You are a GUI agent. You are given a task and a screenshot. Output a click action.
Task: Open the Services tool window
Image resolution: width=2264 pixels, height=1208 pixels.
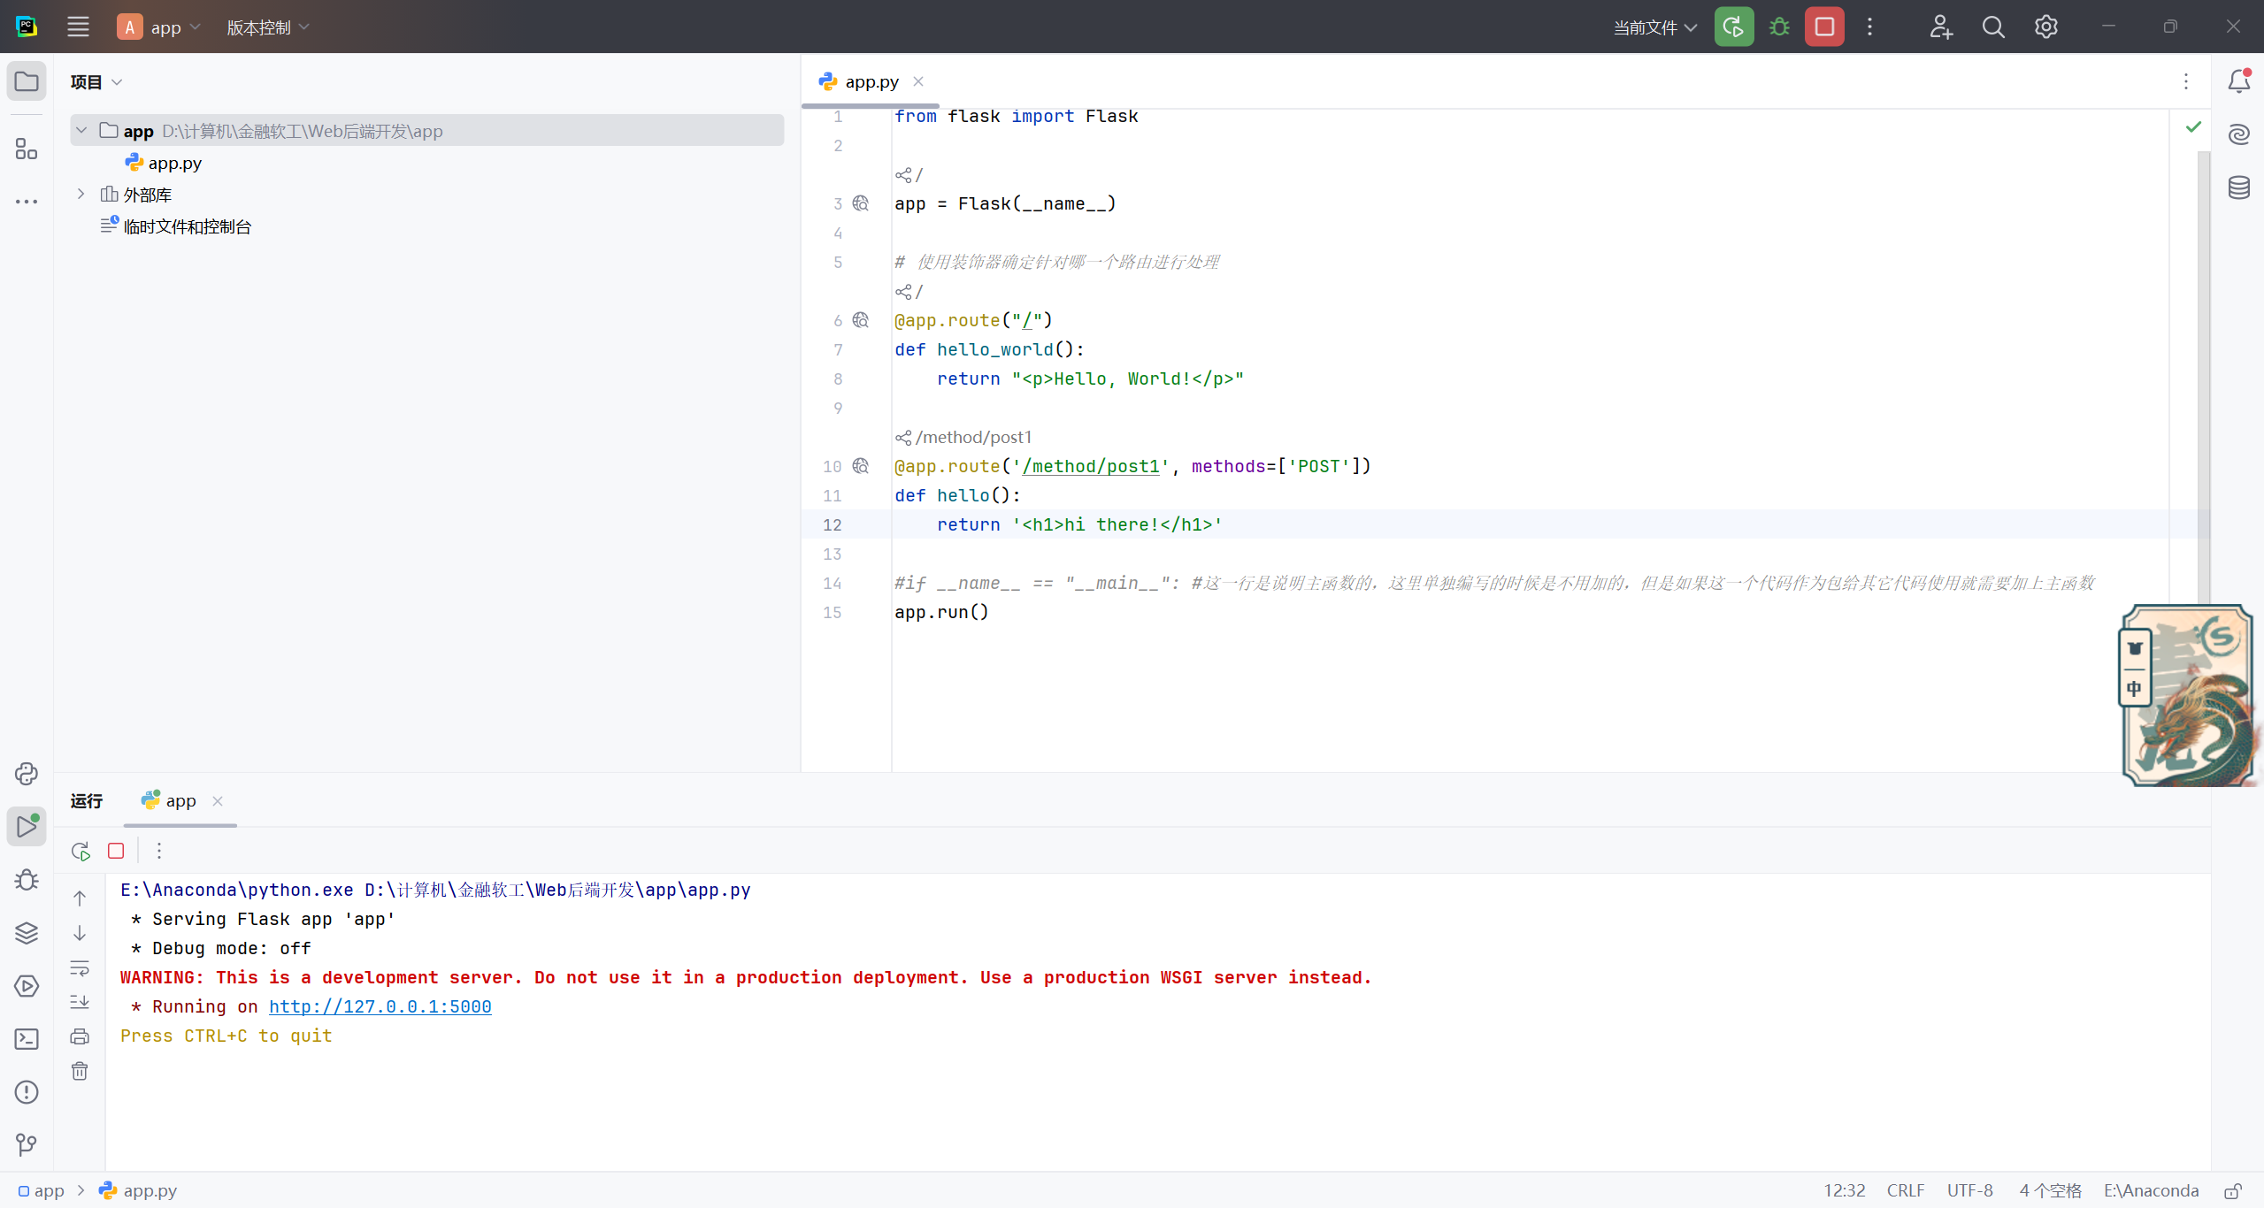[27, 986]
